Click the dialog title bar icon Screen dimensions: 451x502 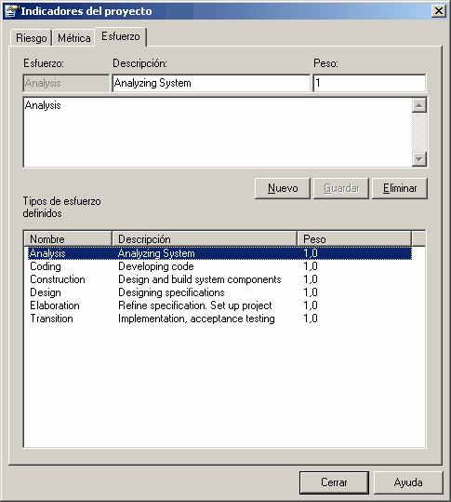pos(10,11)
